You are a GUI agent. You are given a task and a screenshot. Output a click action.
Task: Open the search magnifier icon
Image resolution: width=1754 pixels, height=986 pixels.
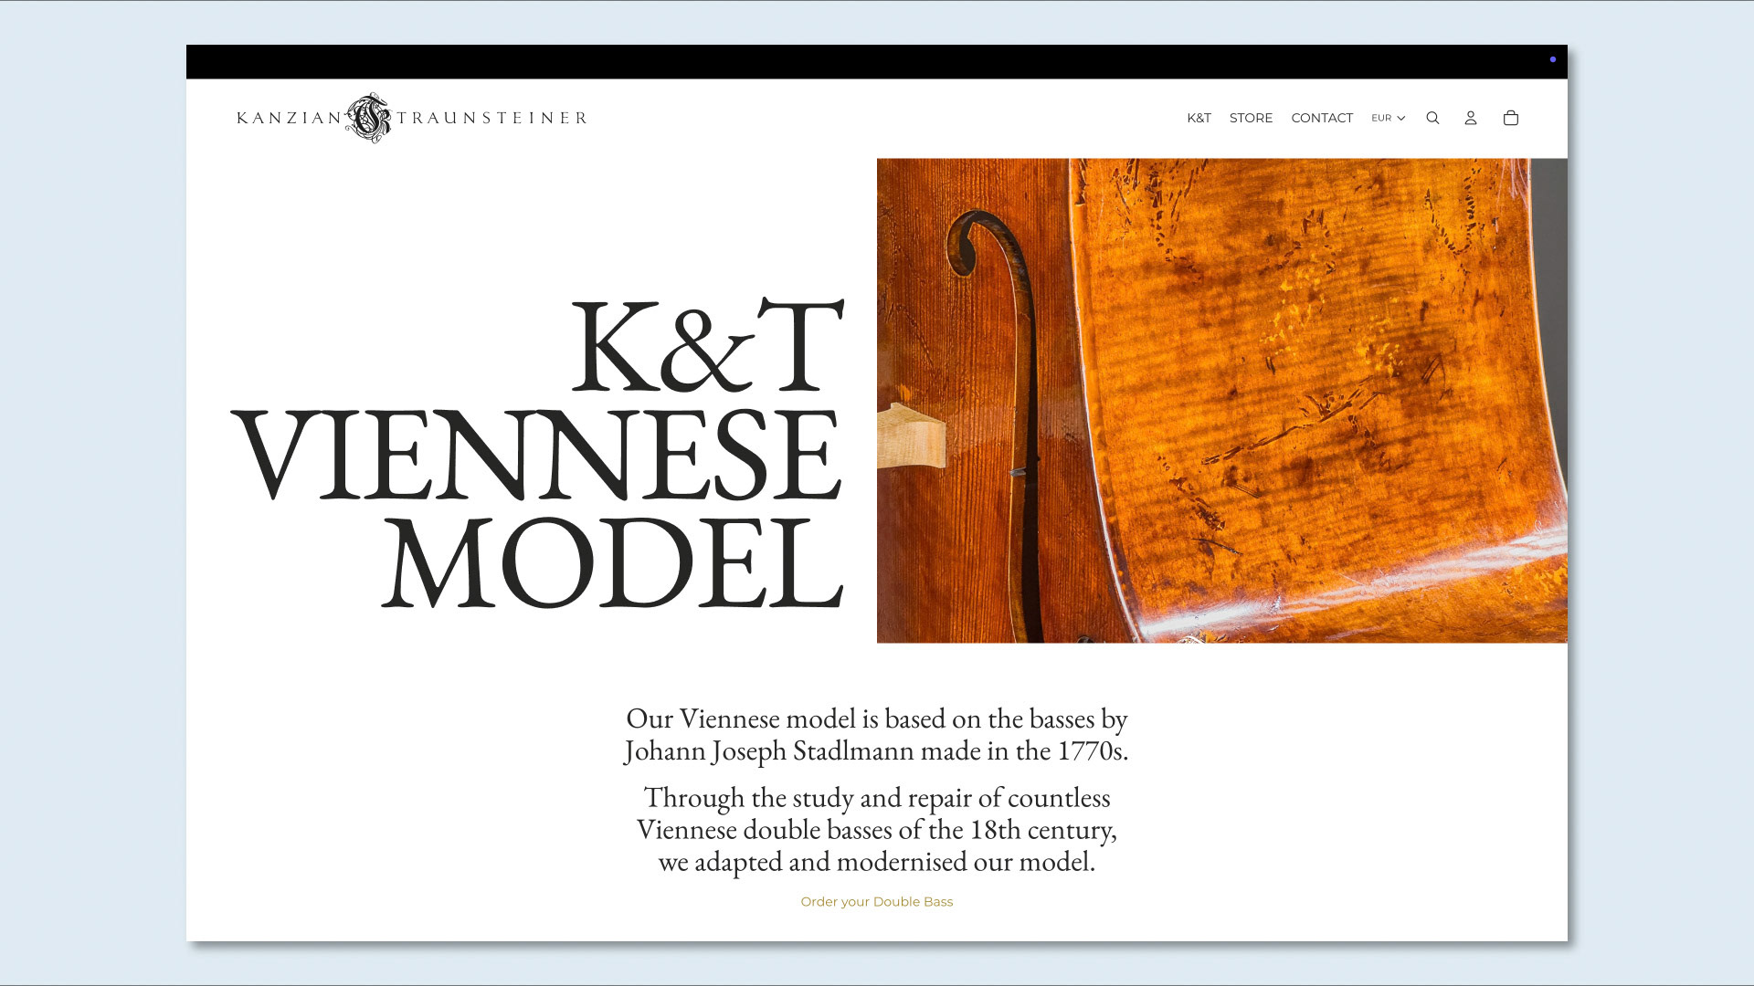[1432, 118]
